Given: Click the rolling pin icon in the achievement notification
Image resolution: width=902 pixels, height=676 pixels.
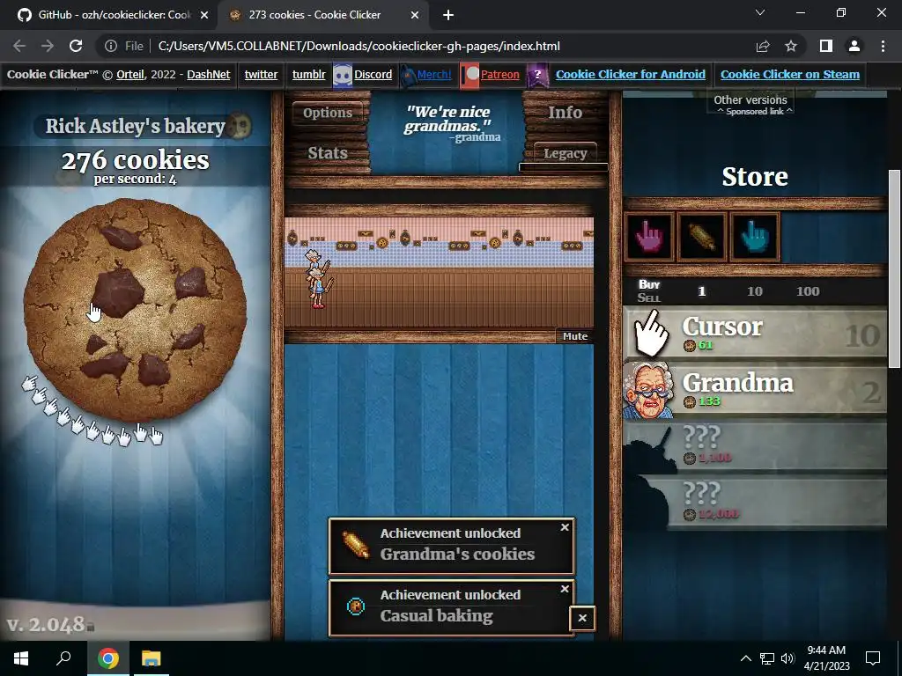Looking at the screenshot, I should coord(356,545).
